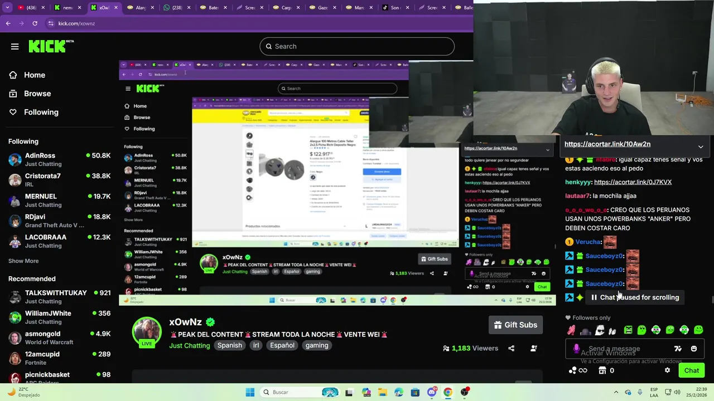Open asmongold recommended channel
Viewport: 714px width, 401px height.
(x=59, y=338)
